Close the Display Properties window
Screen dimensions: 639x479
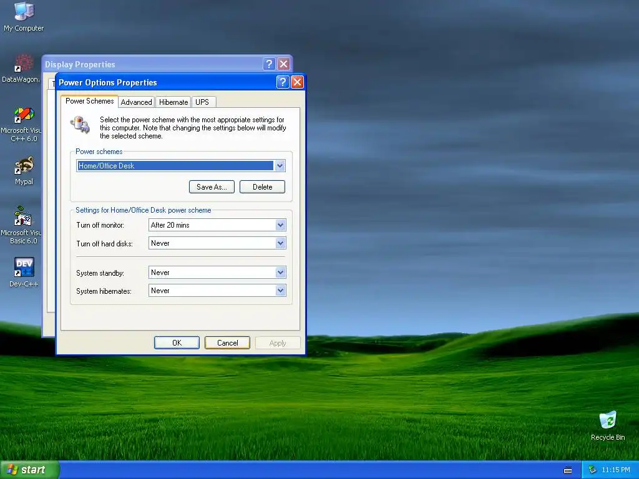284,64
